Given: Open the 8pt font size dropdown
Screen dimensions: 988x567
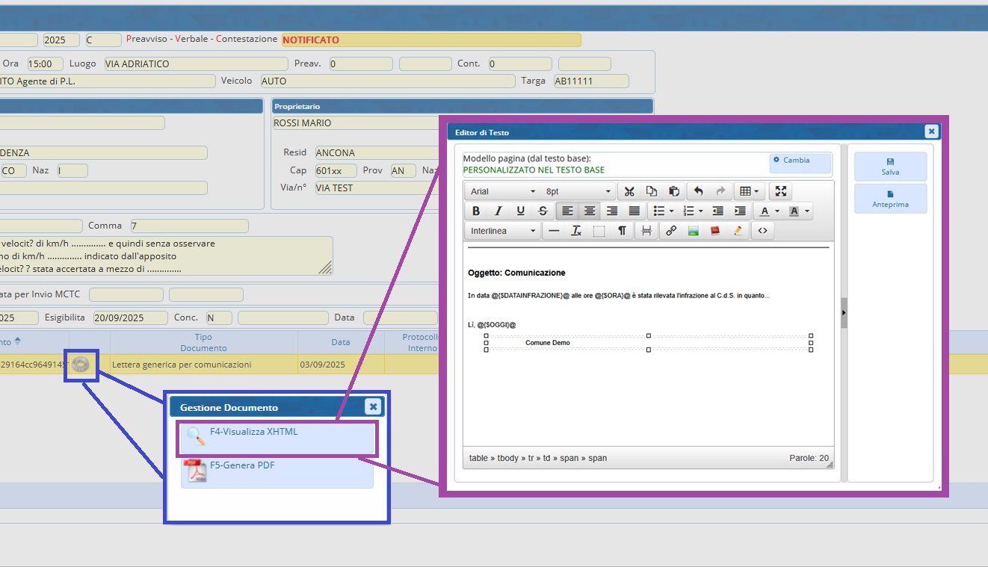Looking at the screenshot, I should [578, 191].
